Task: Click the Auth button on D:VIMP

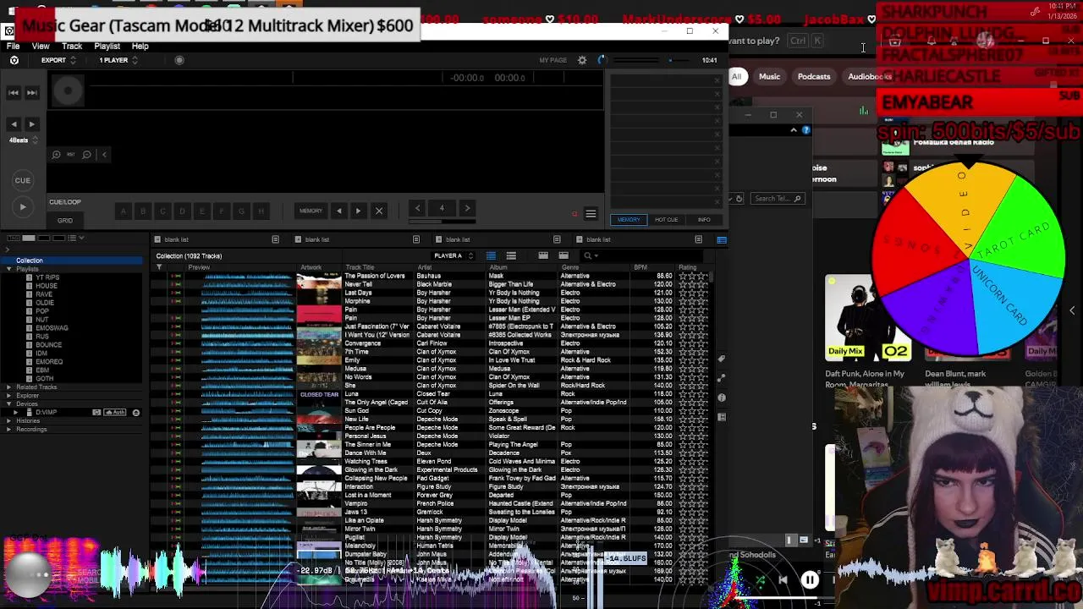Action: tap(114, 413)
